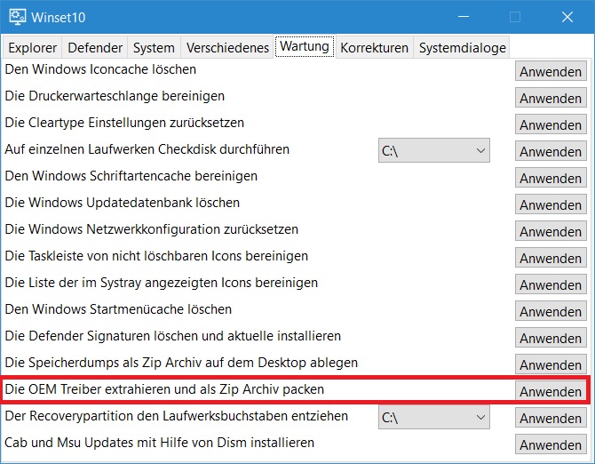Click text 'Die Taskleiste von nicht löschbaren Icons bereinigen'
This screenshot has height=464, width=595.
click(x=156, y=256)
